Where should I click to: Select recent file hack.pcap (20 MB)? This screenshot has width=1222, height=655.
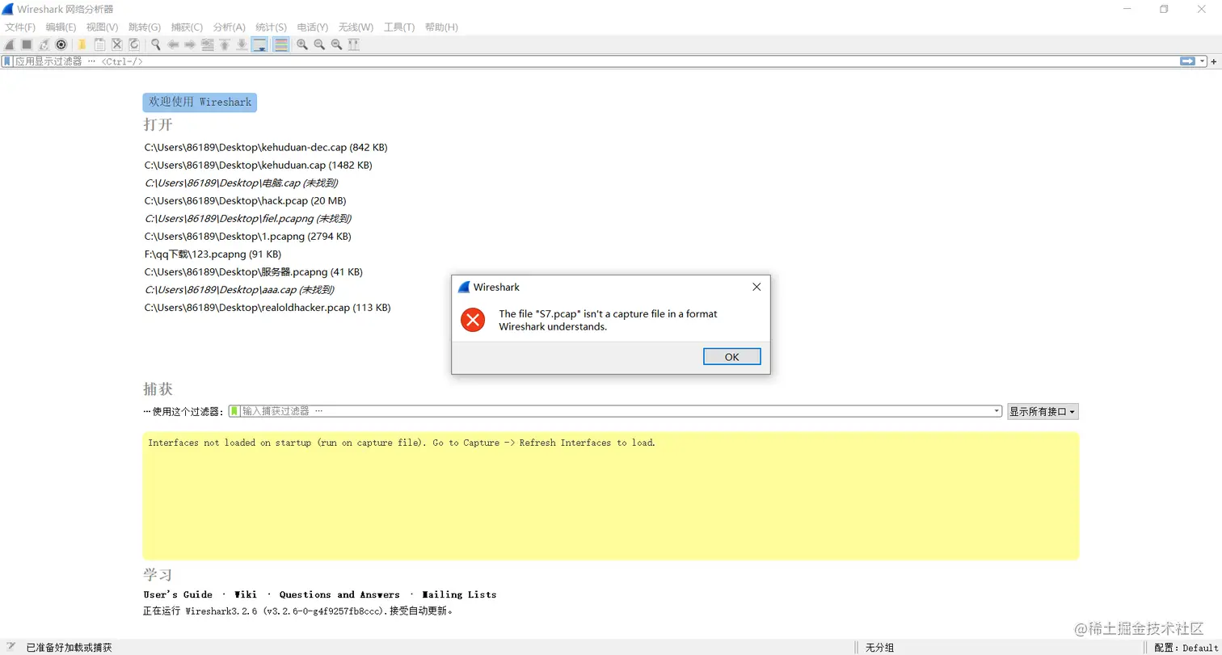point(246,200)
